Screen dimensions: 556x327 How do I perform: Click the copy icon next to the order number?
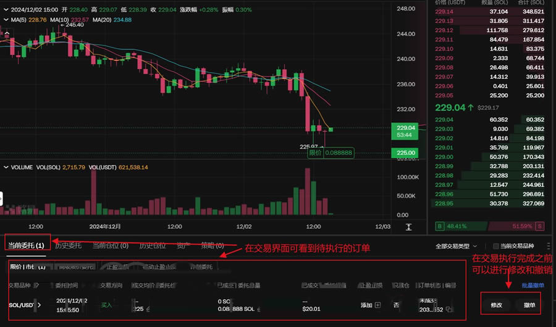450,308
